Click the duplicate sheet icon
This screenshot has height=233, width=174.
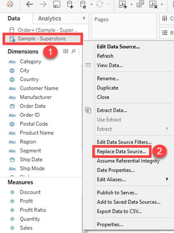[x=140, y=4]
